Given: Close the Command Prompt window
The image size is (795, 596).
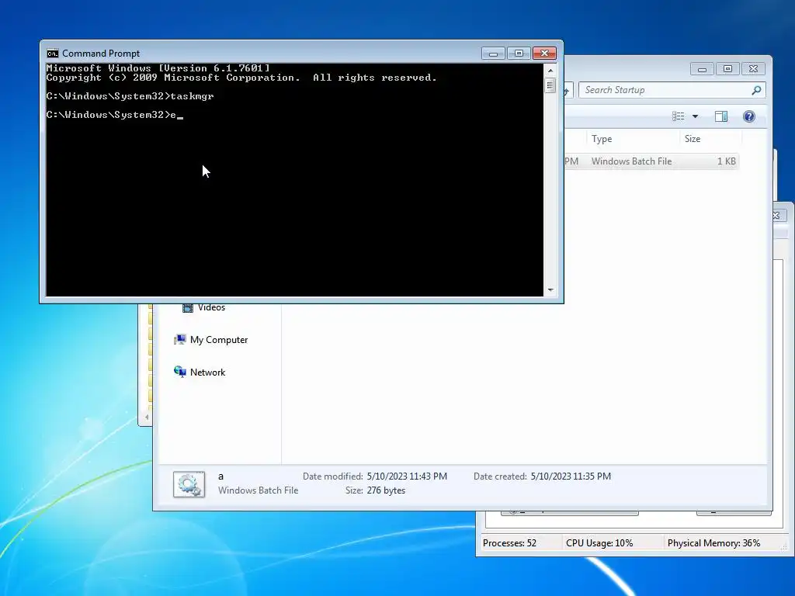Looking at the screenshot, I should click(x=544, y=54).
